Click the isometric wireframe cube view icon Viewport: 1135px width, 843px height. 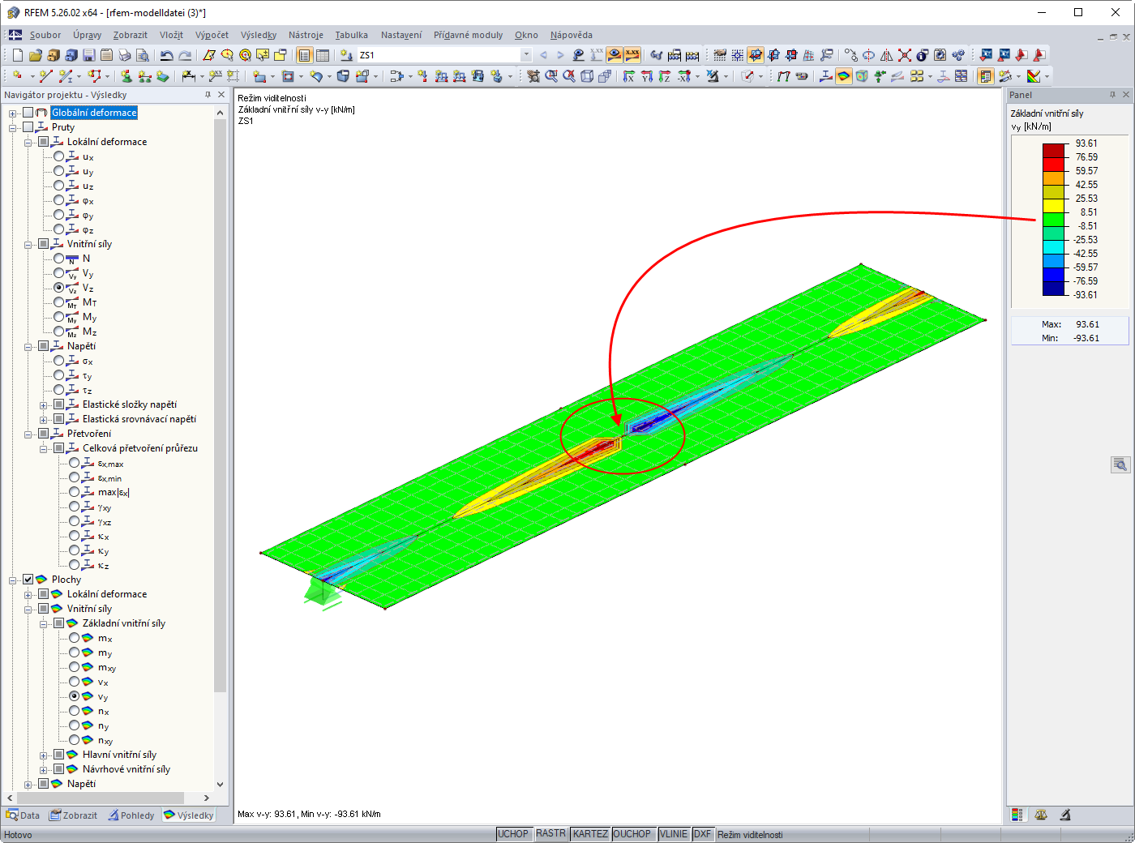pyautogui.click(x=587, y=76)
